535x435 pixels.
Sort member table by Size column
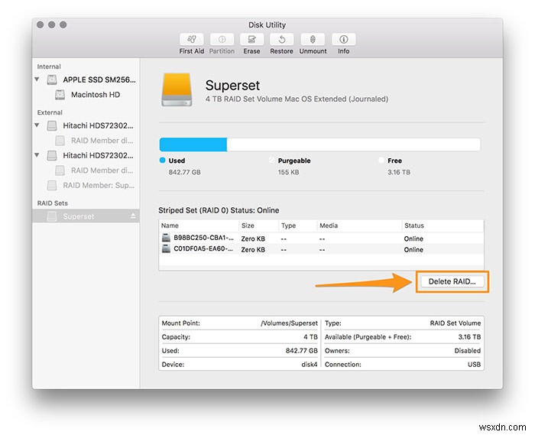258,226
